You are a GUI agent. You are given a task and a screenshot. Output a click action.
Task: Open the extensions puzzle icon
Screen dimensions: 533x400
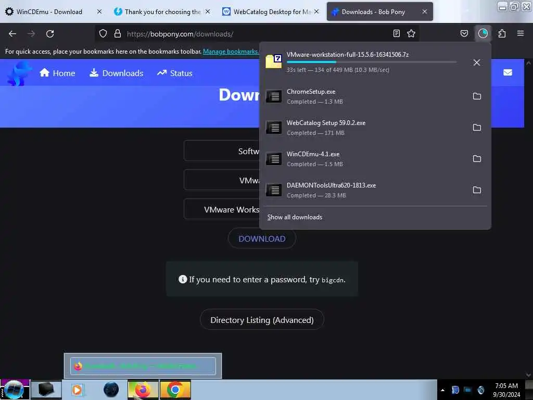pyautogui.click(x=502, y=33)
